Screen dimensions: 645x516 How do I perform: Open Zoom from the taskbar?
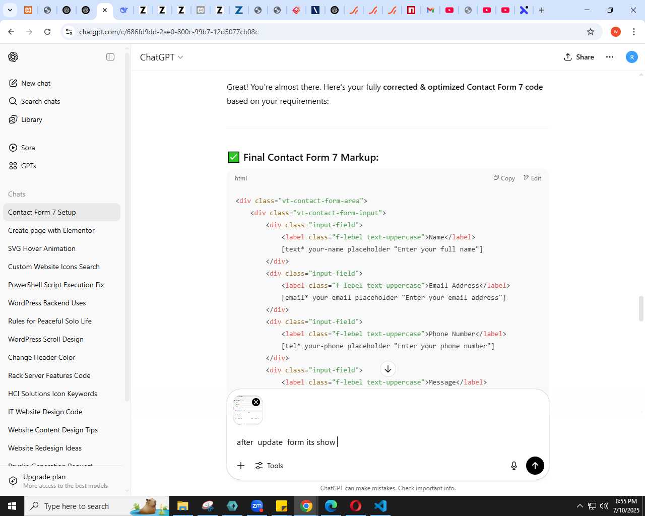pyautogui.click(x=257, y=506)
